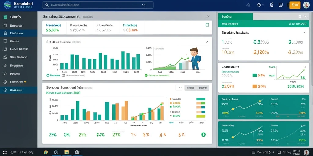The image size is (313, 156).
Task: Click the 'A' icon in top bar
Action: pyautogui.click(x=248, y=5)
